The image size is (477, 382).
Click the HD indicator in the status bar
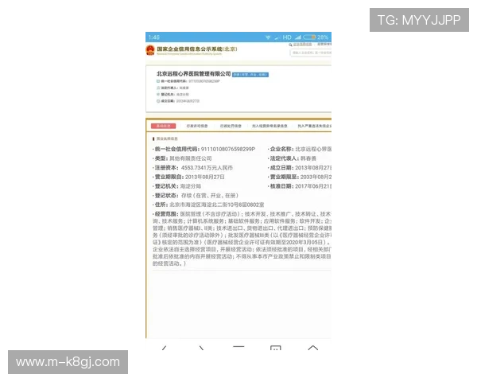click(x=287, y=37)
